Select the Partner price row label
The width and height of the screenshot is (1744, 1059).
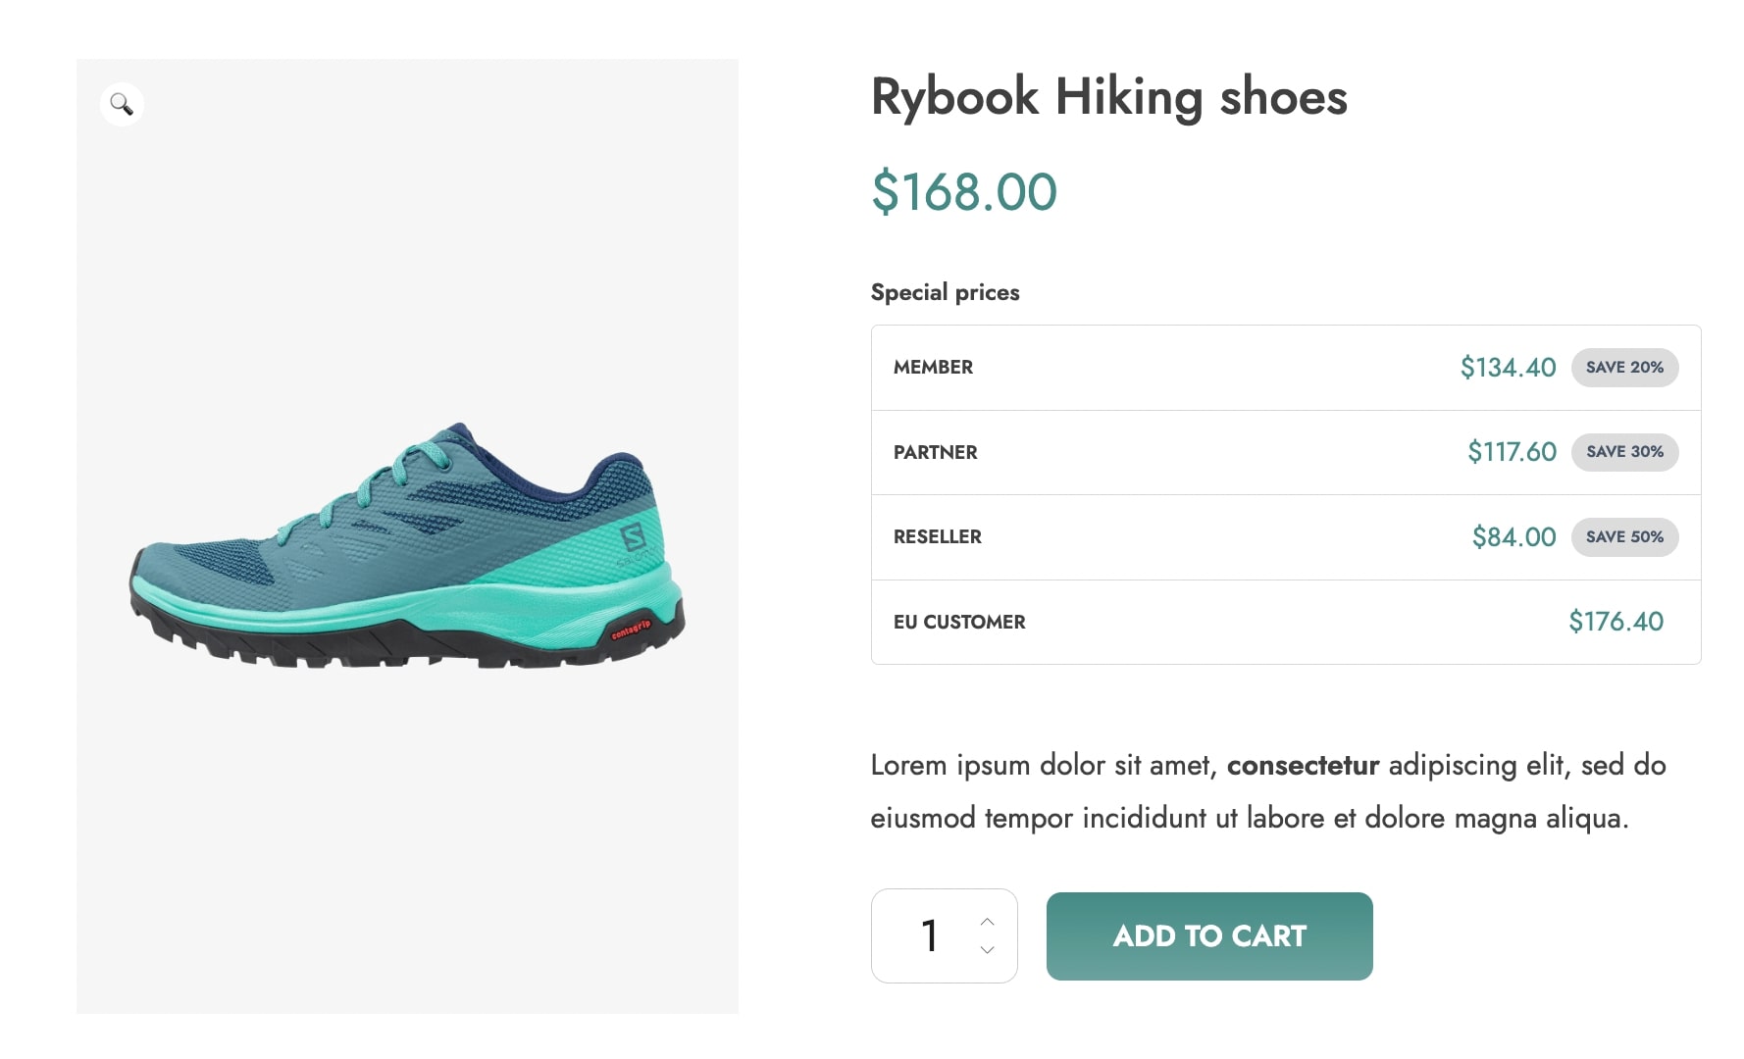click(x=935, y=453)
